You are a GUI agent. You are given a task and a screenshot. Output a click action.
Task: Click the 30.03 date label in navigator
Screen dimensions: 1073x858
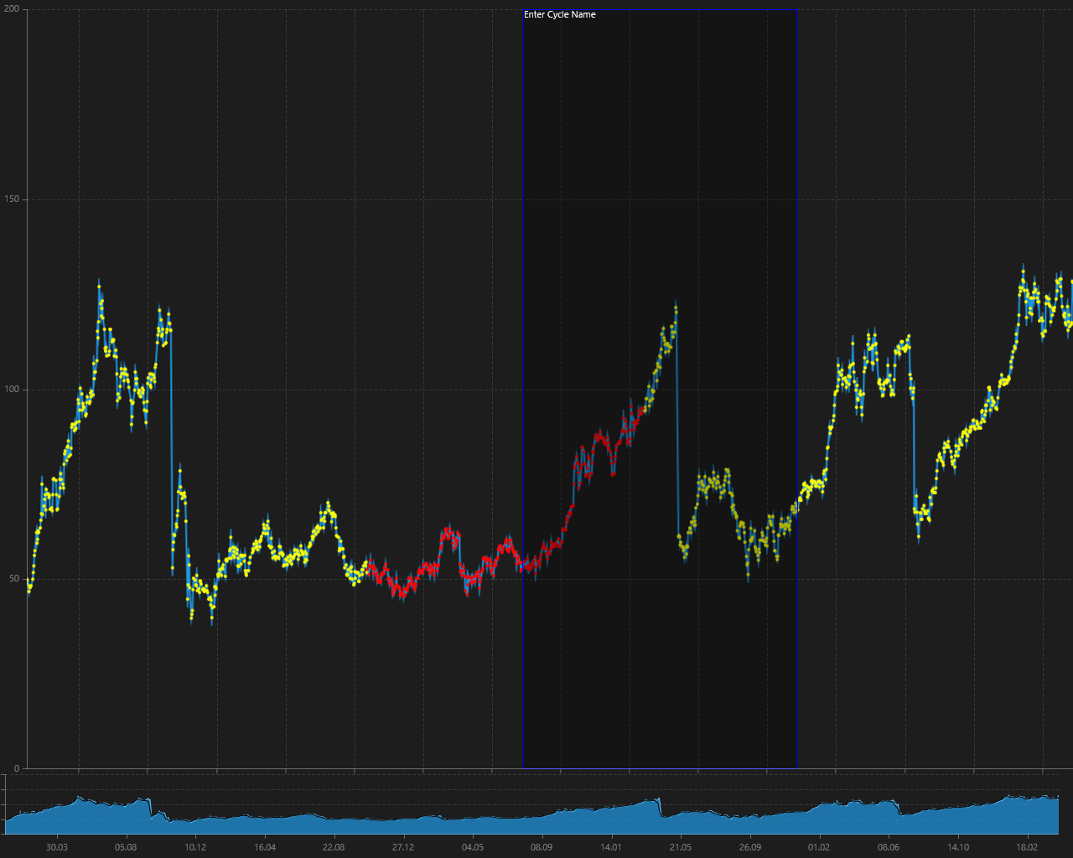(57, 847)
